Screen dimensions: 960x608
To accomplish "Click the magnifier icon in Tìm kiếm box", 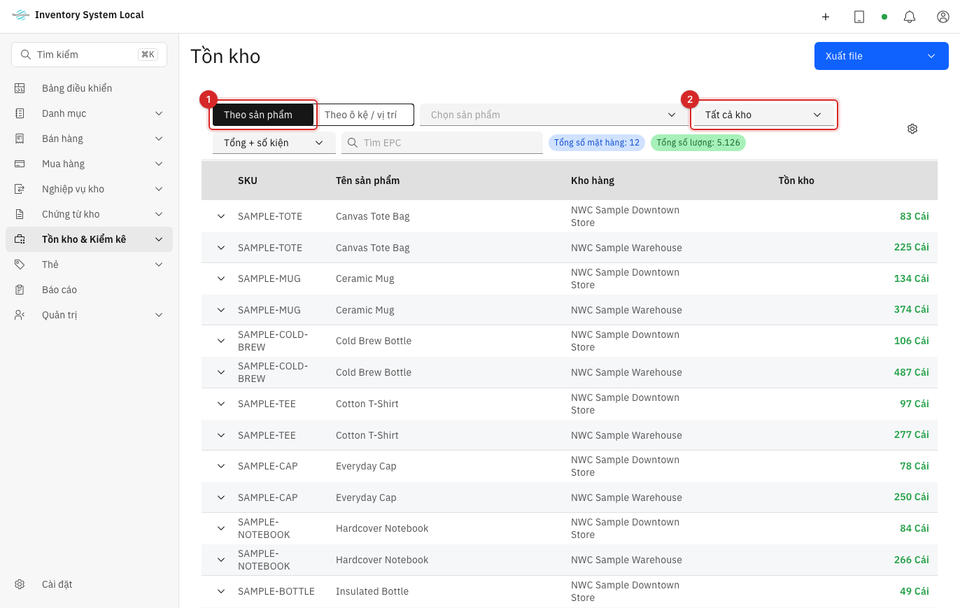I will tap(26, 55).
